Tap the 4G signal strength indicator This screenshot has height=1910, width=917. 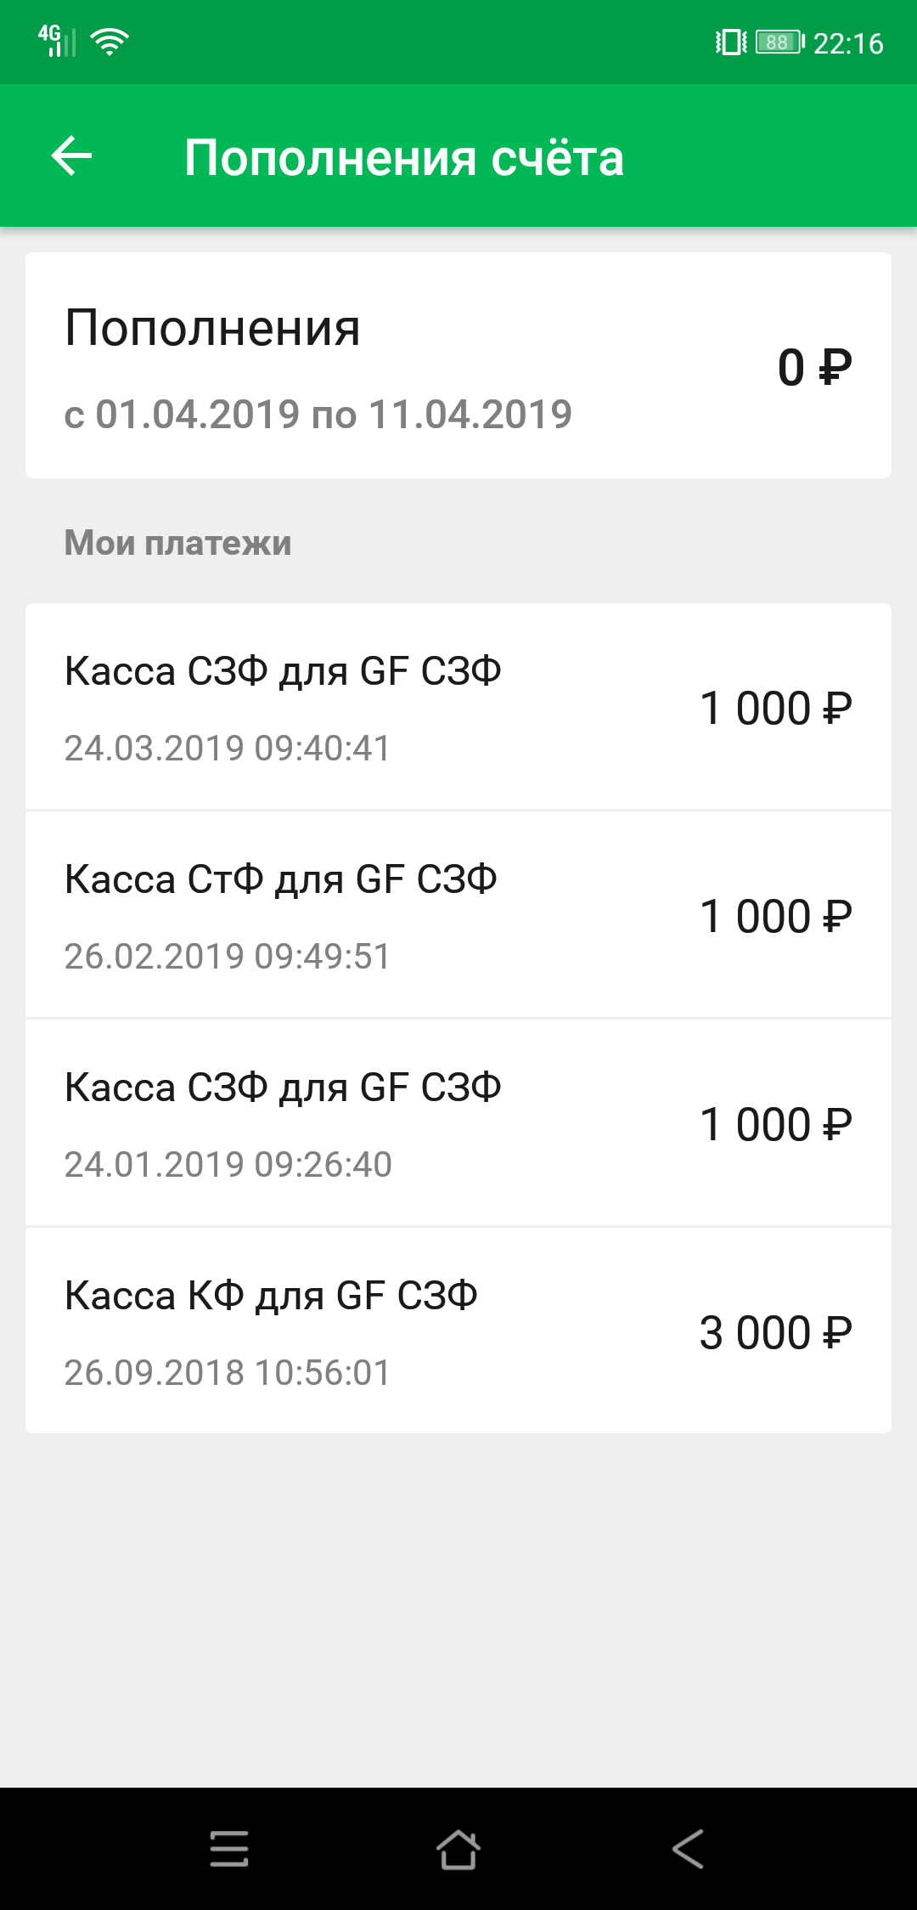tap(56, 41)
